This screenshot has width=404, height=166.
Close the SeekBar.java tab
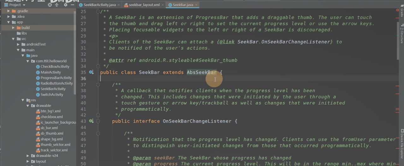[196, 5]
